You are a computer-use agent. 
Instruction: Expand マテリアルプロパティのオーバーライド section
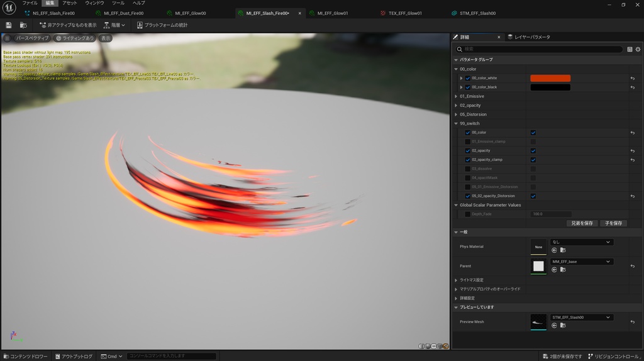[456, 289]
